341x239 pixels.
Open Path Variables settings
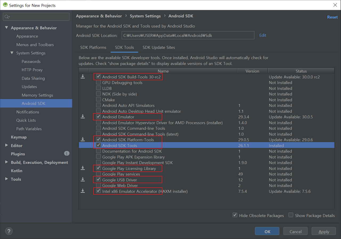click(x=29, y=129)
